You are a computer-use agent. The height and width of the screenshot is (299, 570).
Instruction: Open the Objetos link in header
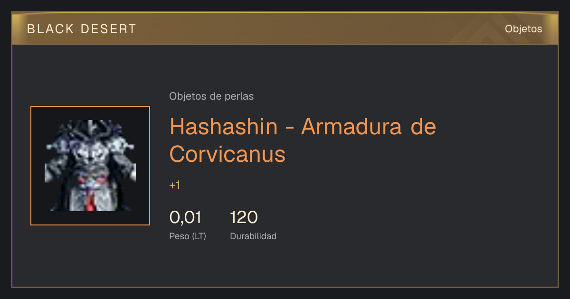tap(523, 28)
